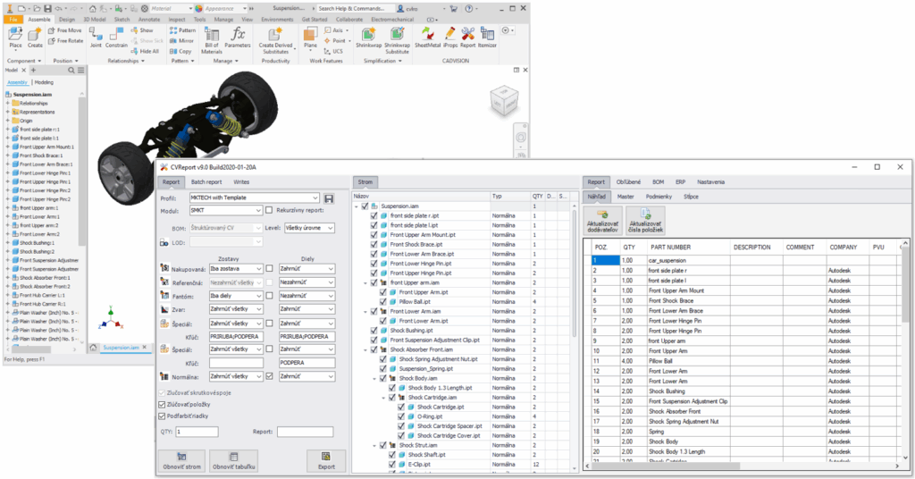Toggle the checkbox in the Normálna row
Screen dimensions: 915x479
(x=269, y=376)
